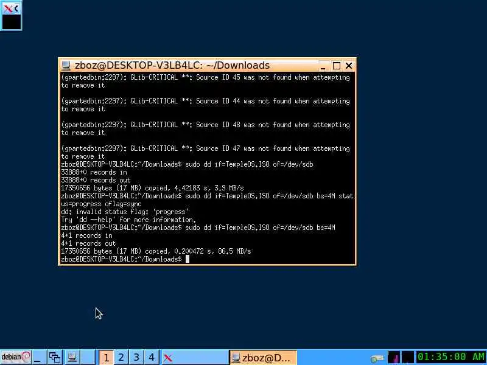Viewport: 487px width, 365px height.
Task: Click the network activity monitor
Action: point(394,357)
